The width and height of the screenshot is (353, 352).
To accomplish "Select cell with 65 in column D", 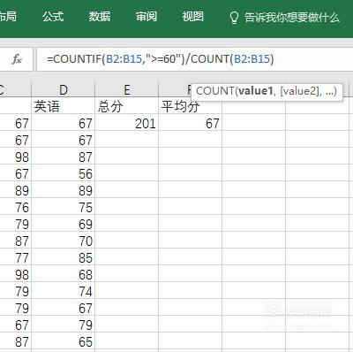I will click(64, 341).
